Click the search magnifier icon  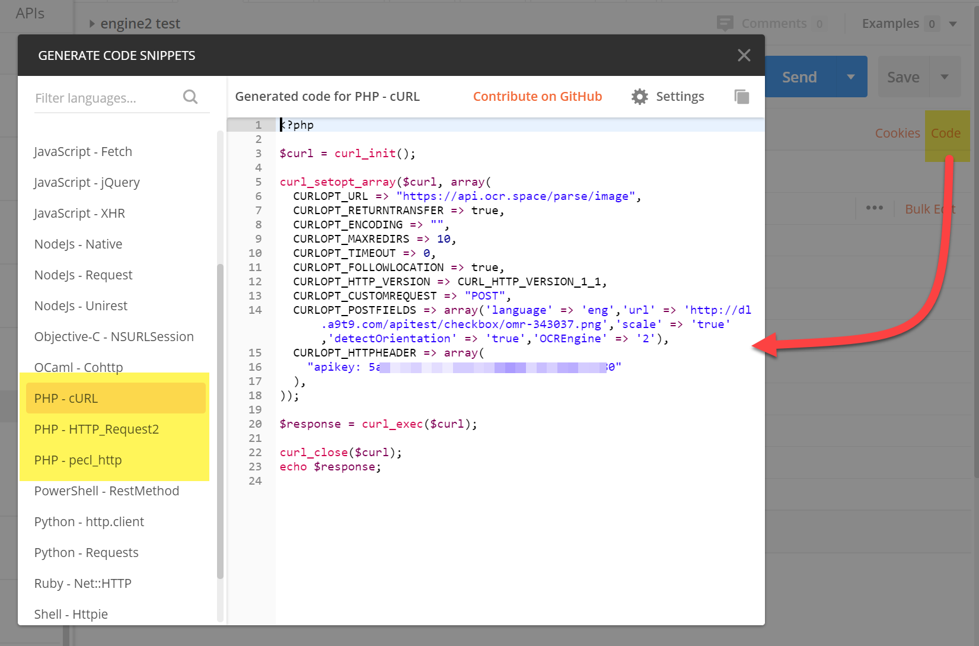tap(190, 97)
